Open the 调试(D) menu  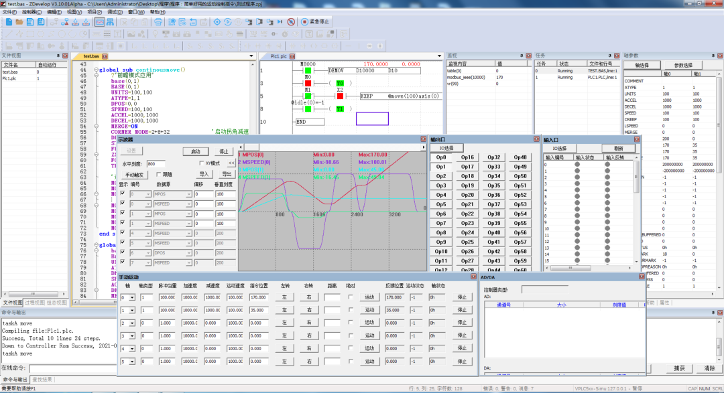[115, 13]
